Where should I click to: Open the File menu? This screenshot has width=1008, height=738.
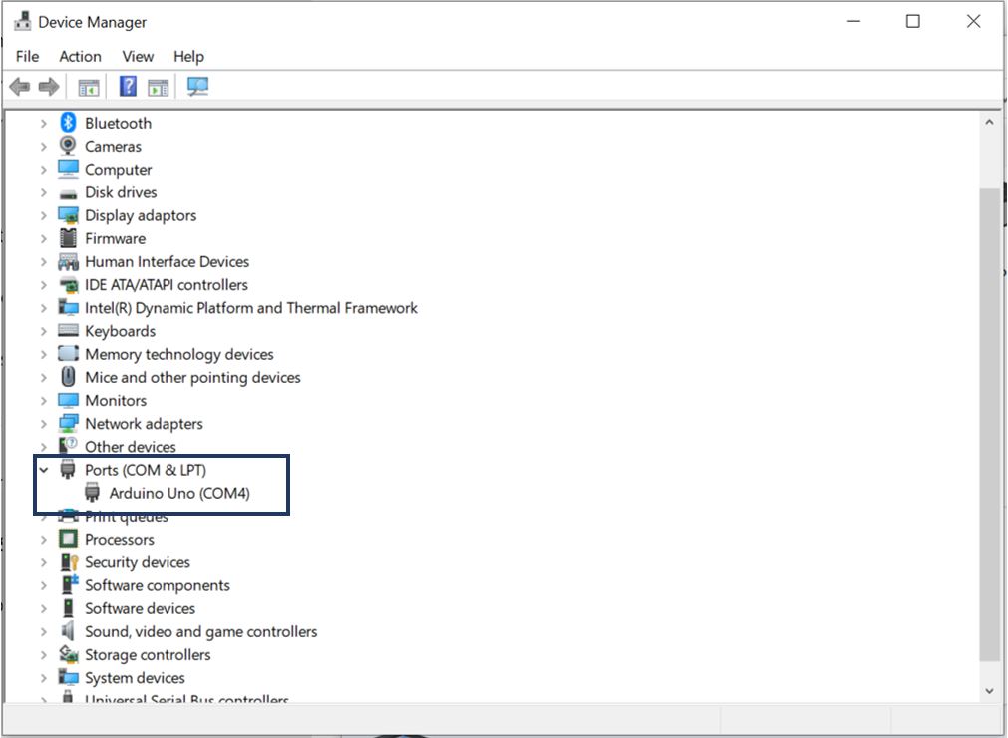click(x=27, y=56)
